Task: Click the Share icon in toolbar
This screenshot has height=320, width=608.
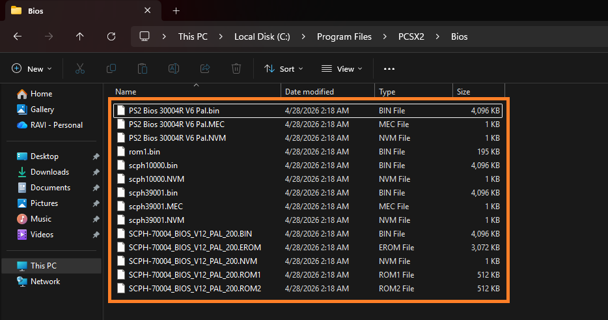Action: [205, 68]
